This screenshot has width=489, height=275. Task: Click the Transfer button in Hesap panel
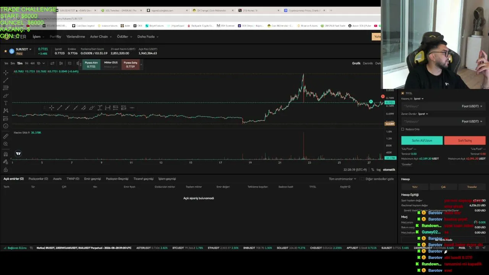(472, 187)
